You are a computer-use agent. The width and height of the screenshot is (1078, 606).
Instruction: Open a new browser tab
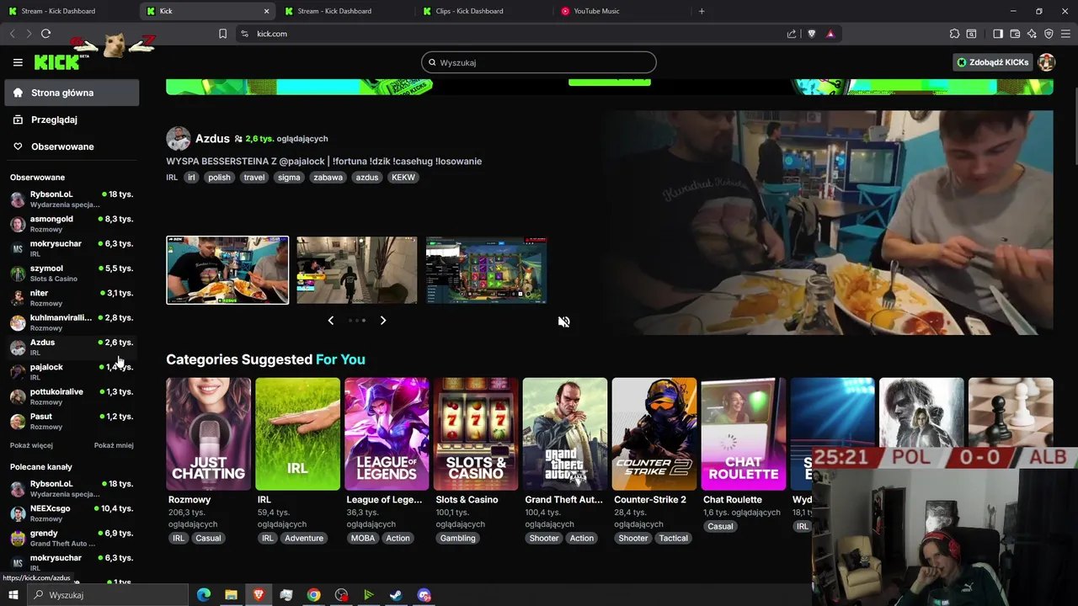(x=702, y=11)
